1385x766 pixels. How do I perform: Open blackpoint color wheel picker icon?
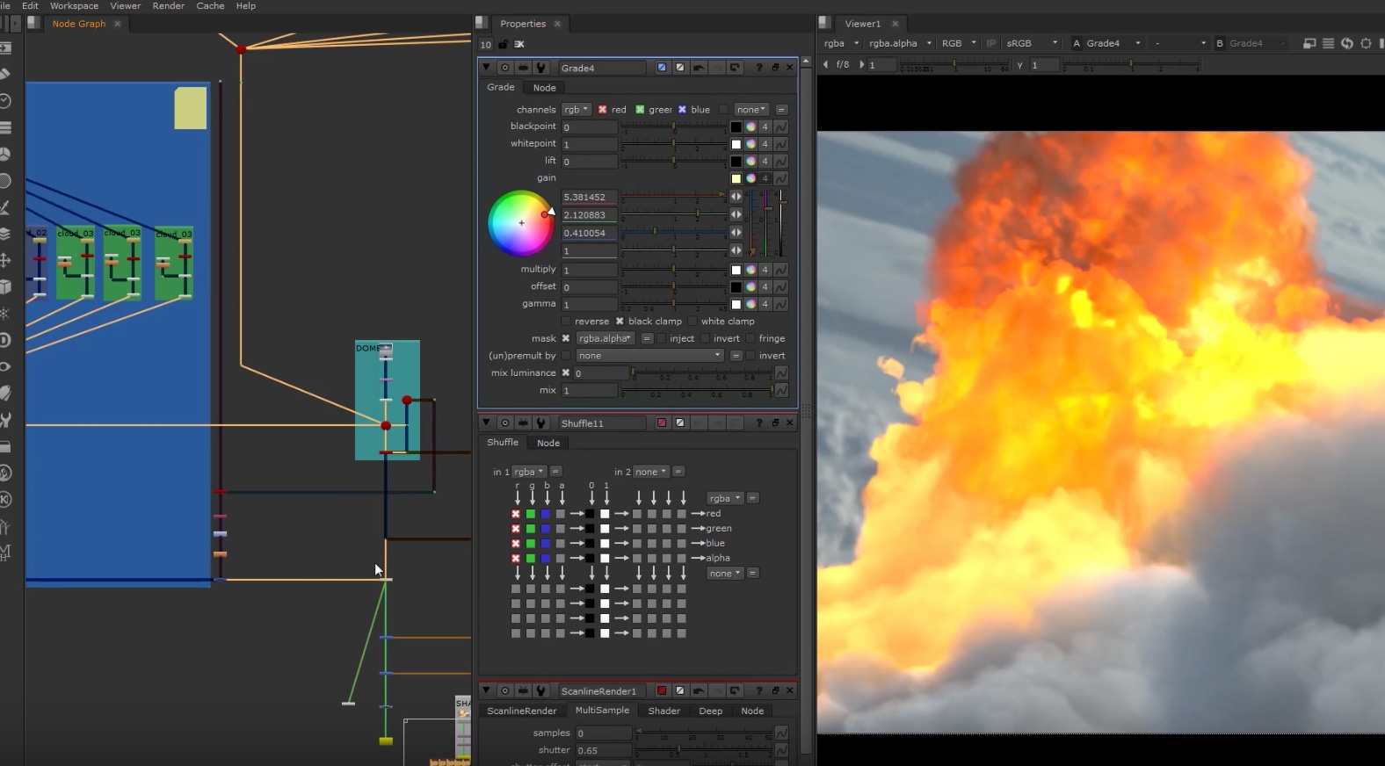[751, 126]
